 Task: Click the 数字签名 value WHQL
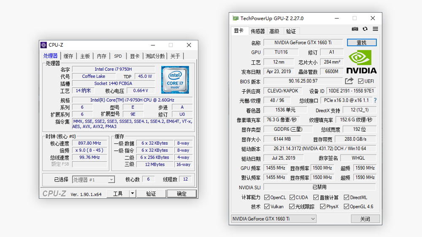[x=358, y=158]
